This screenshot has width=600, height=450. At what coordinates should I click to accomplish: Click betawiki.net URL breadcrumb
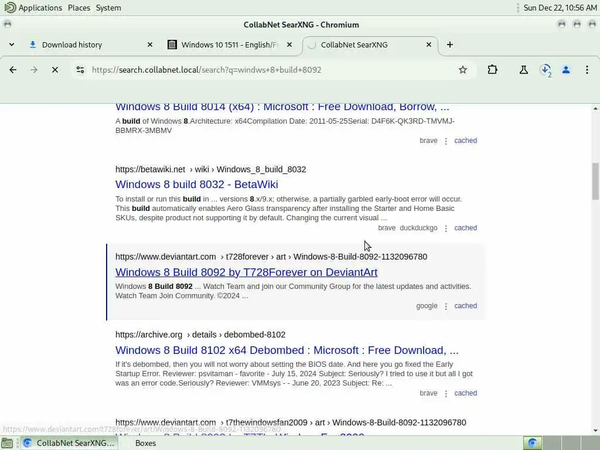pyautogui.click(x=210, y=169)
